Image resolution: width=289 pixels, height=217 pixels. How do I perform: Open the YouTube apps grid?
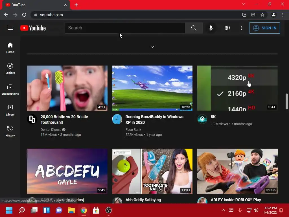coord(228,28)
